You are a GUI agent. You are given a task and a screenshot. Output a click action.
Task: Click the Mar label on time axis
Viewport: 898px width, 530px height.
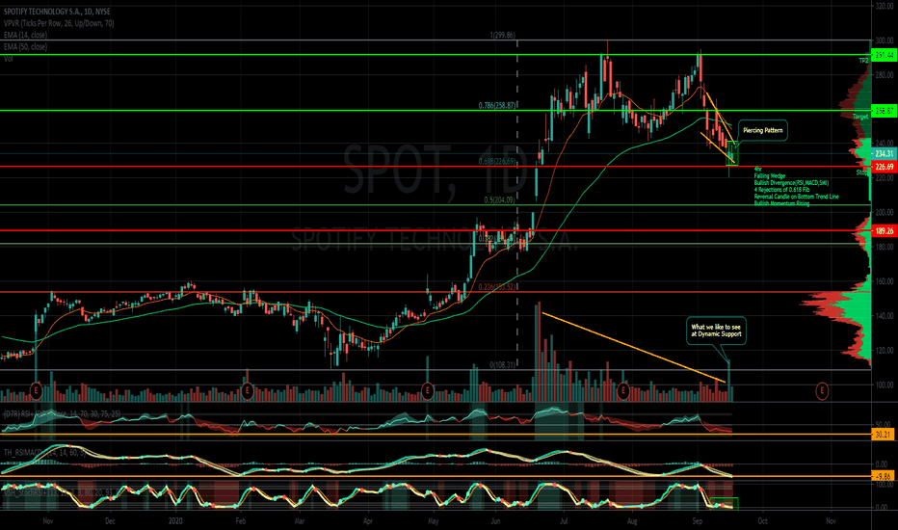(299, 521)
